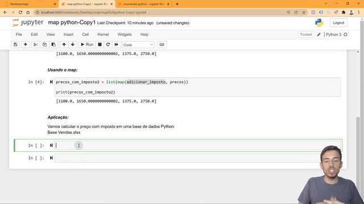Click the Python 3 kernel indicator

click(333, 35)
